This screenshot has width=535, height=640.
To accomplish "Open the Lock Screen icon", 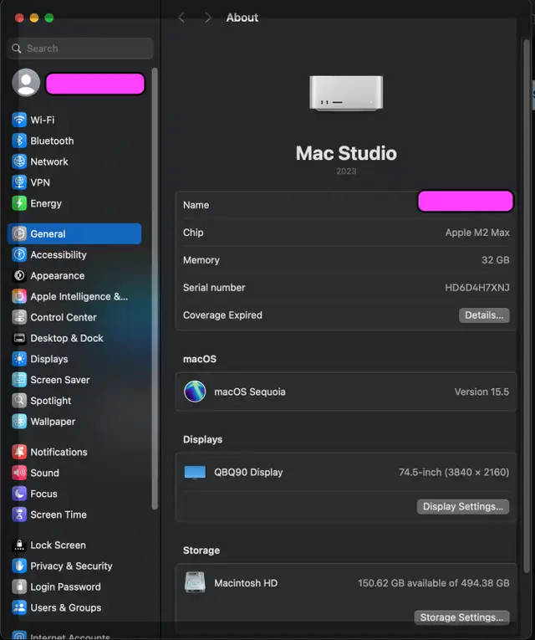I will tap(19, 545).
